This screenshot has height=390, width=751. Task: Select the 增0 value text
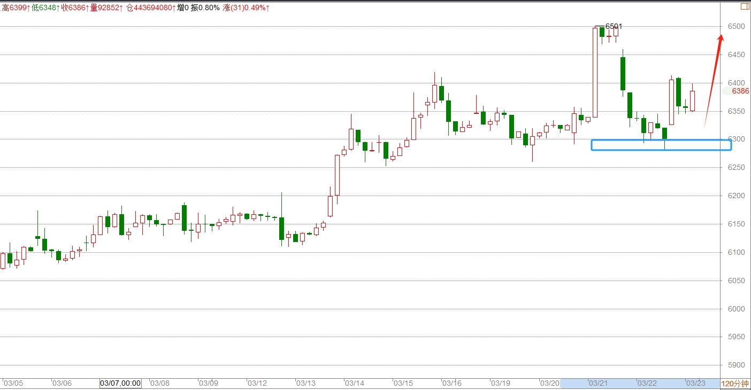click(x=183, y=7)
